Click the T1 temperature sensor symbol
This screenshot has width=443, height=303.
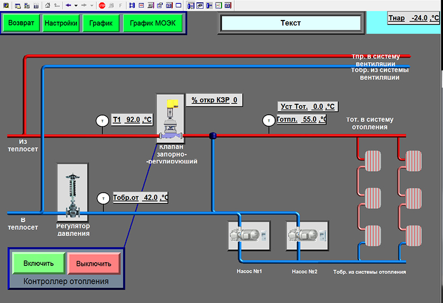(x=102, y=120)
